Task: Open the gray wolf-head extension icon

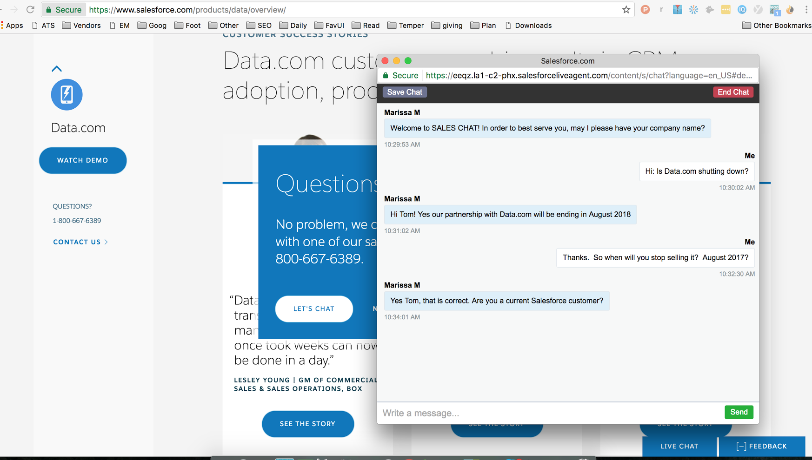Action: pos(710,9)
